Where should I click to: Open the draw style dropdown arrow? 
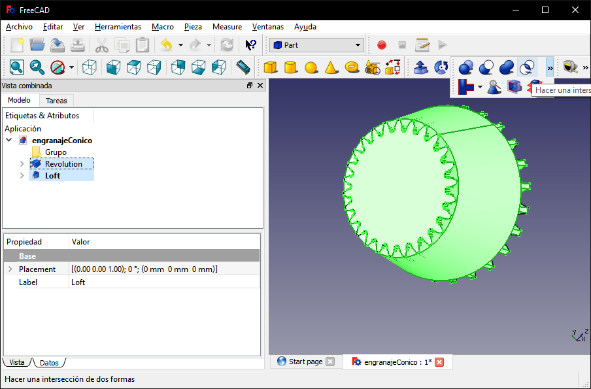pos(72,67)
